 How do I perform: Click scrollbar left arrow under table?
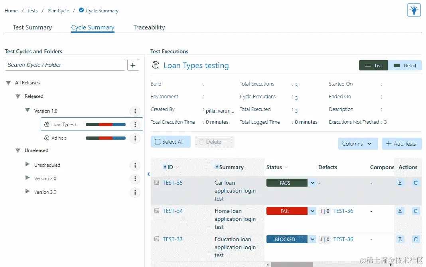(x=268, y=265)
